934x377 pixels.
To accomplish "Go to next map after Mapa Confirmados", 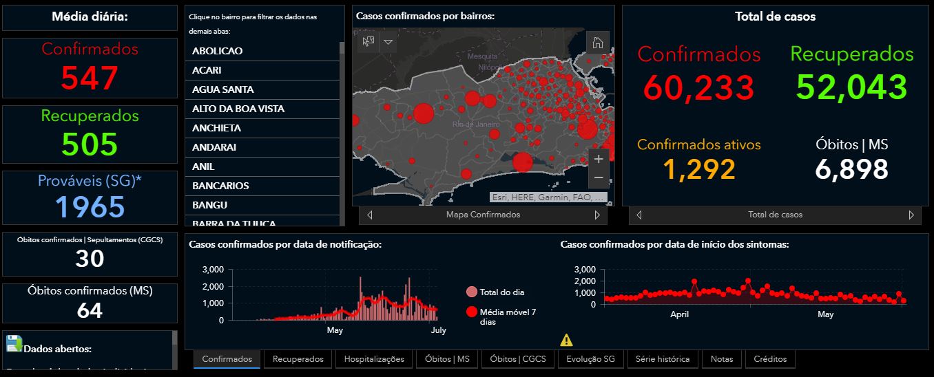I will [597, 215].
